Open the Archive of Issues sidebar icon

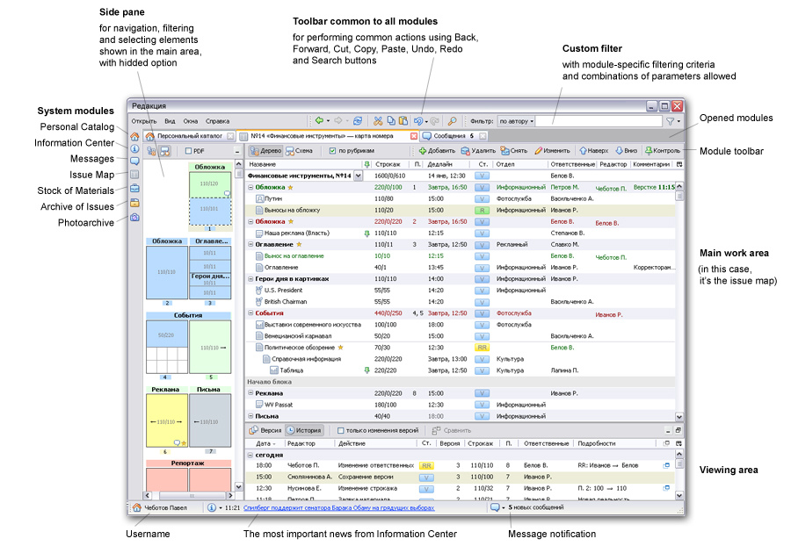134,203
